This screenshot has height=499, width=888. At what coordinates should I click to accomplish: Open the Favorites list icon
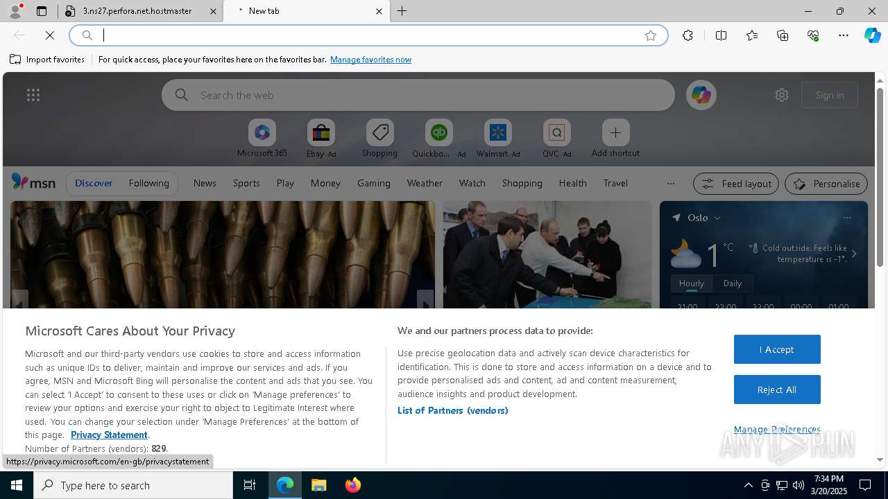(x=752, y=35)
